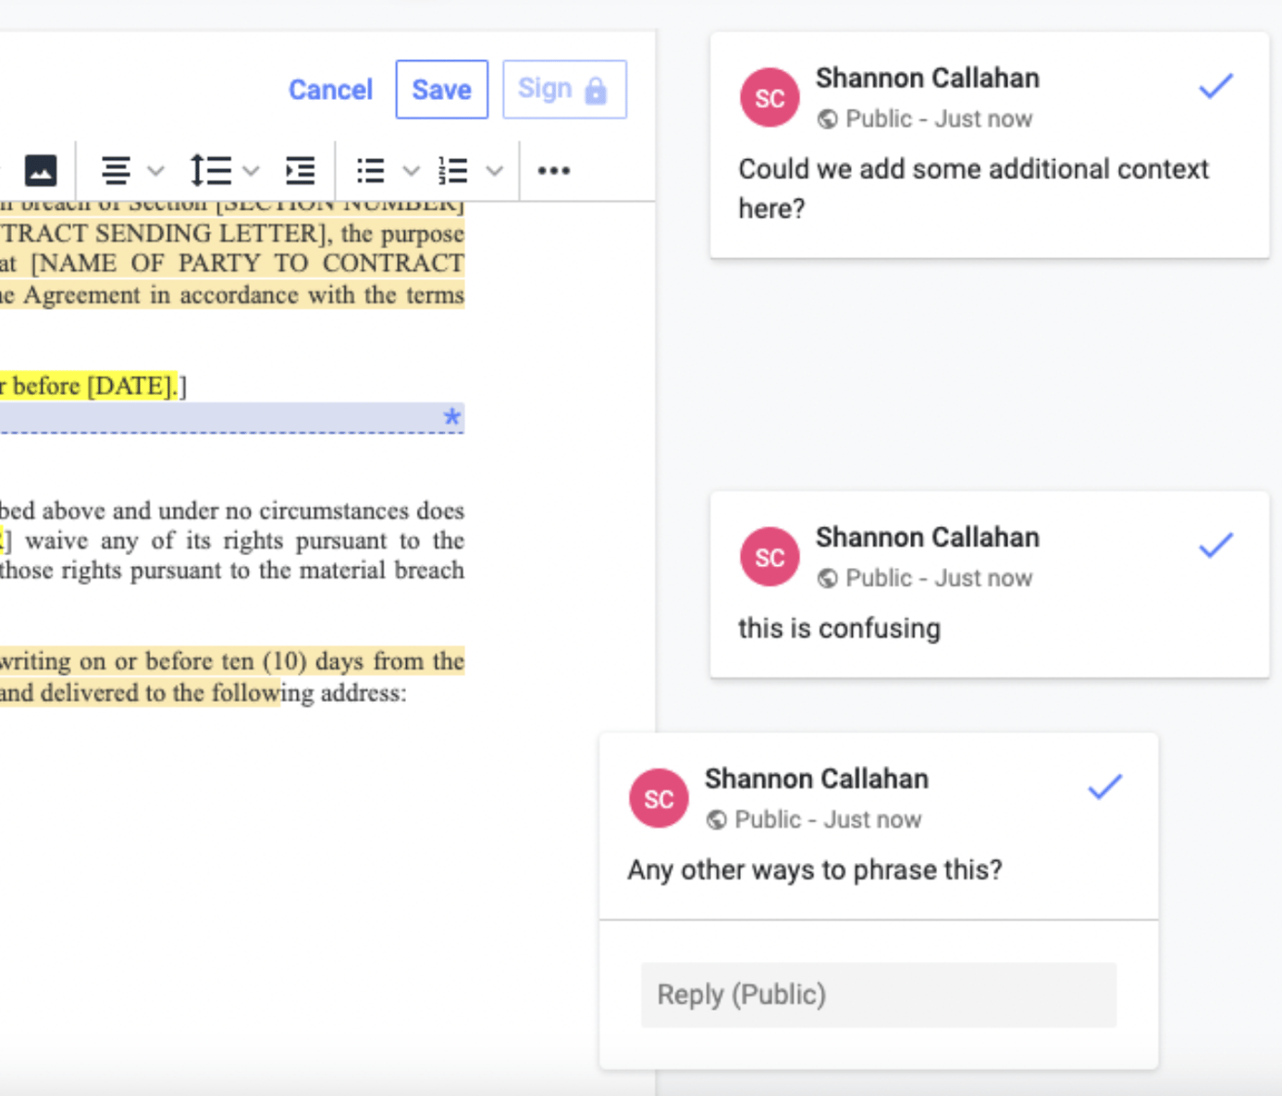Resolve the 'this is confusing' comment
The width and height of the screenshot is (1282, 1096).
coord(1215,546)
